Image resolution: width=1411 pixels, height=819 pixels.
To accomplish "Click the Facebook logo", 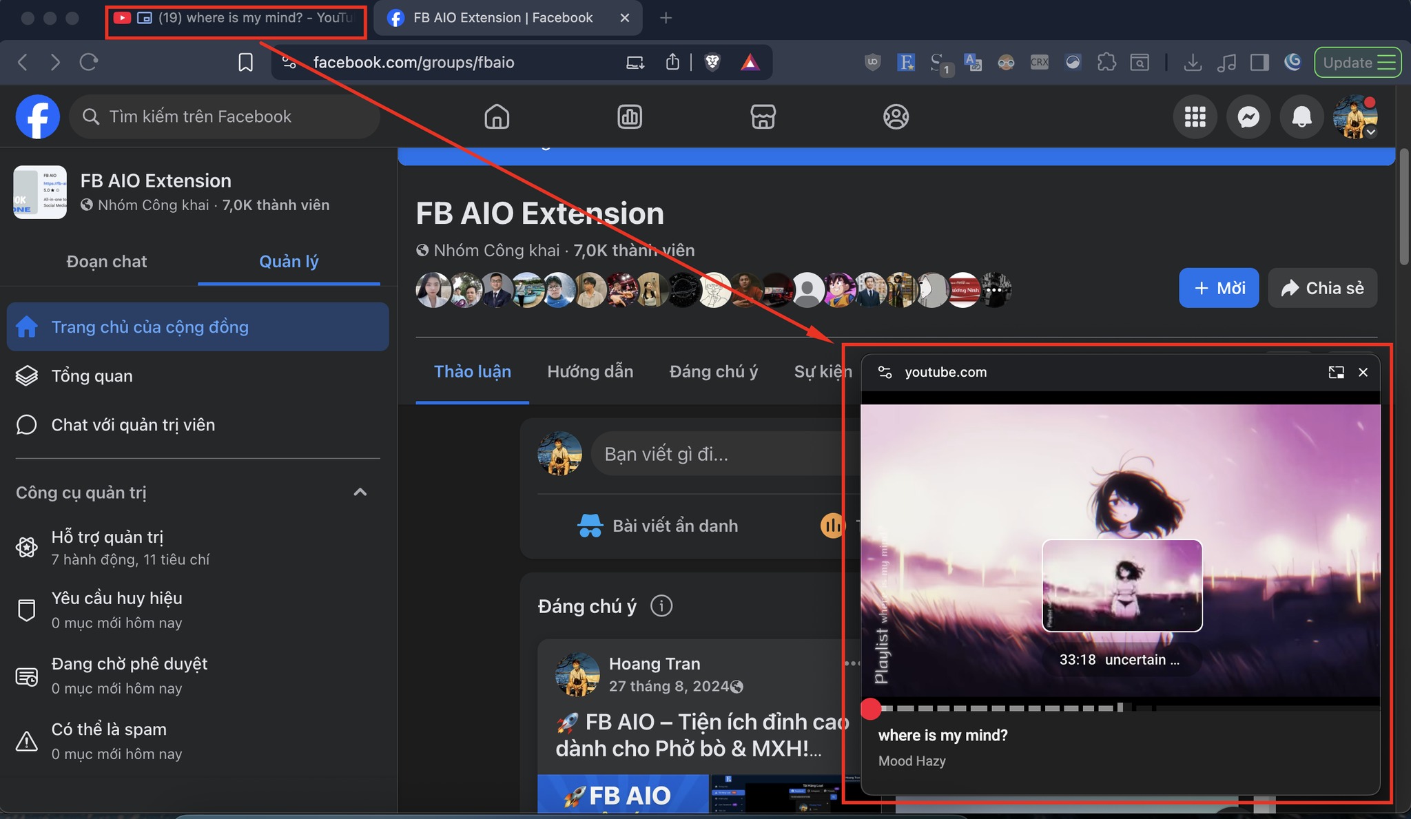I will tap(37, 116).
